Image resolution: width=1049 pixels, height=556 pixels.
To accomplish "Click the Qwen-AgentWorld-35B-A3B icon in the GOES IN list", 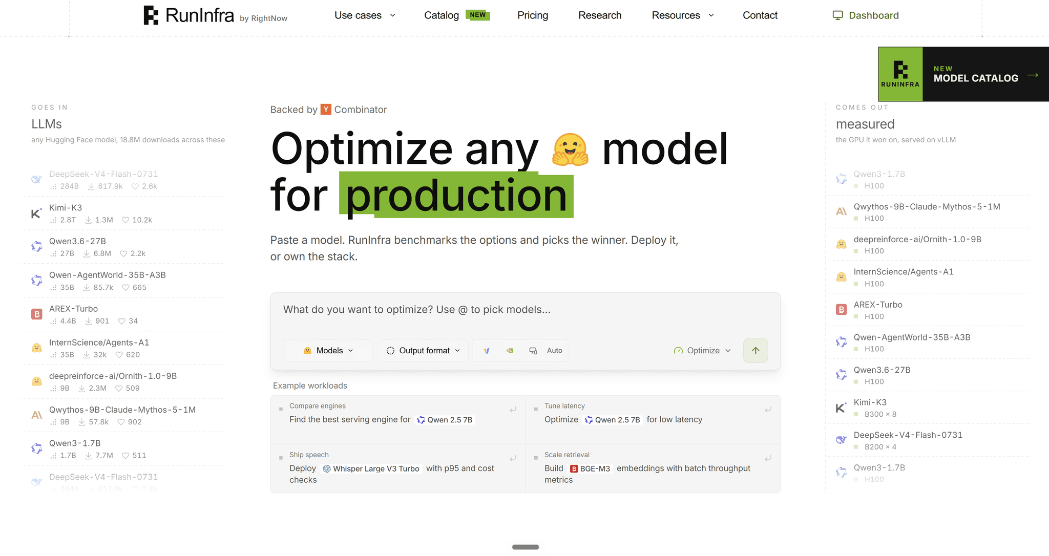I will (36, 281).
